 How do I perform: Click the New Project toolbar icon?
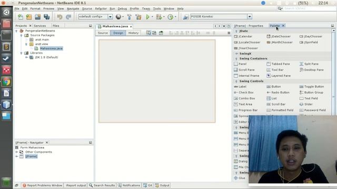pos(29,17)
